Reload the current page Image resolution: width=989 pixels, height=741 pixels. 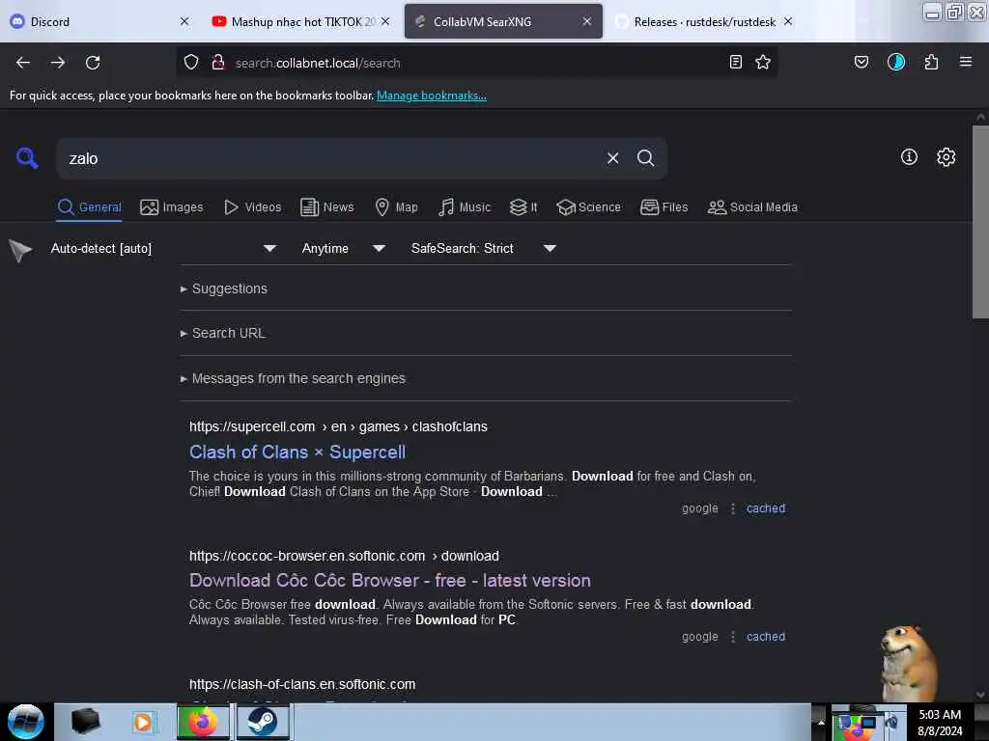(93, 63)
